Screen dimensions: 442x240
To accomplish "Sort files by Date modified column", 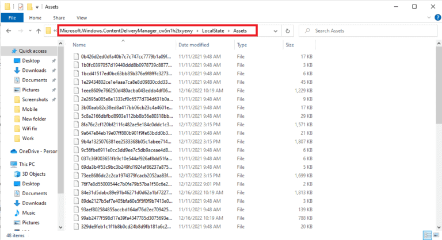I will tap(193, 45).
